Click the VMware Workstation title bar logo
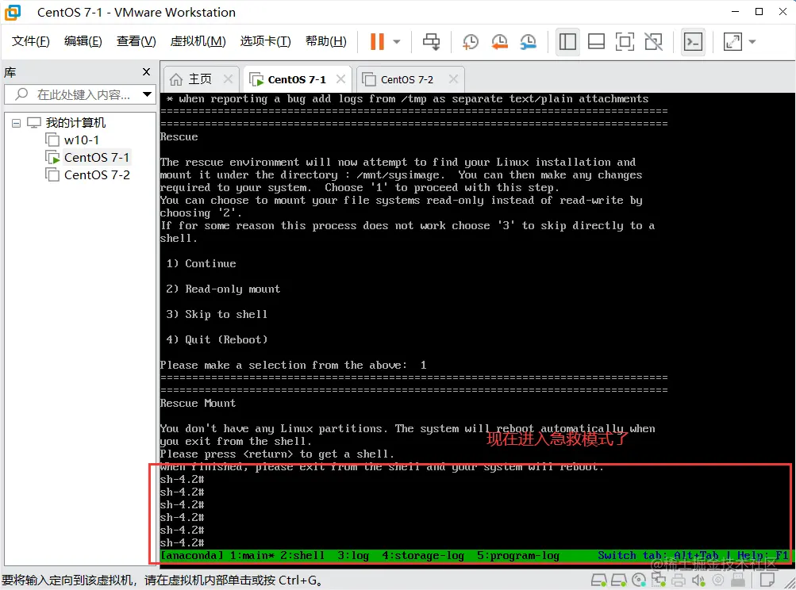This screenshot has width=796, height=590. pyautogui.click(x=12, y=12)
